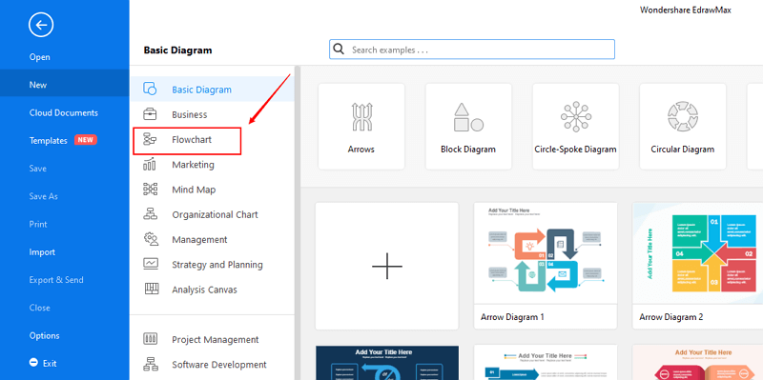Click the Management gear-person icon

pos(151,240)
